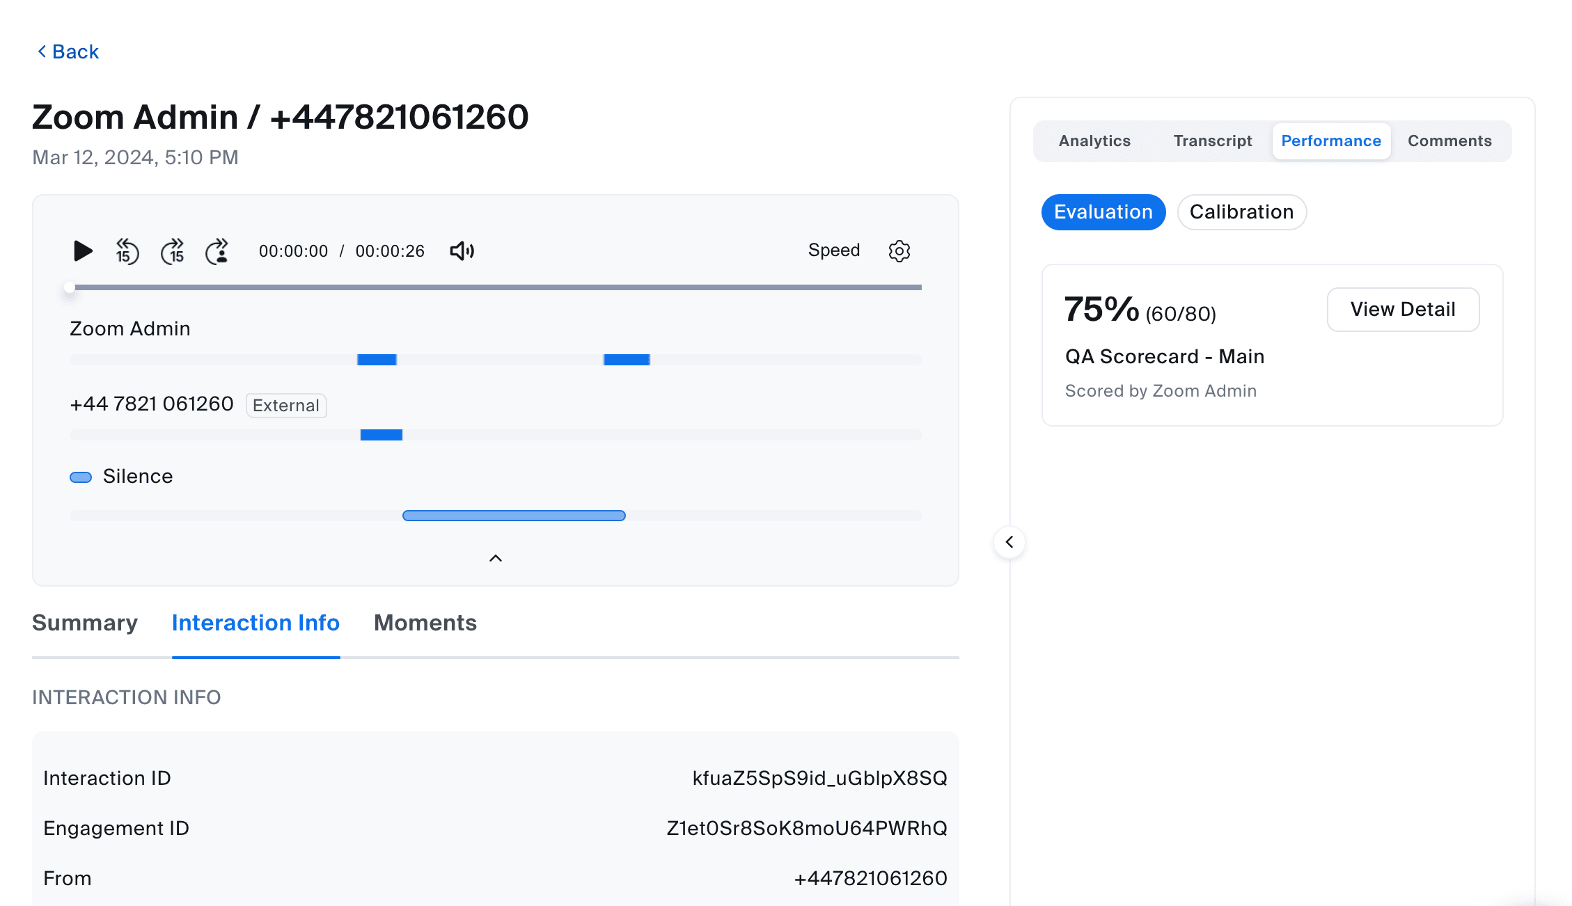Click the Silence segment on timeline

point(514,516)
